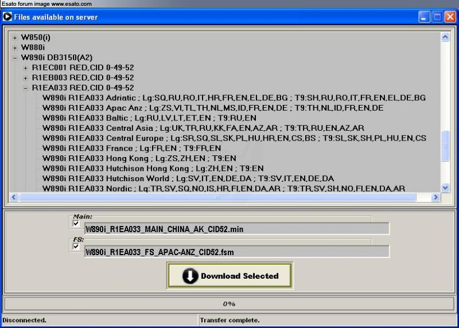The image size is (459, 328).
Task: Click vertical scrollbar up arrow
Action: (445, 37)
